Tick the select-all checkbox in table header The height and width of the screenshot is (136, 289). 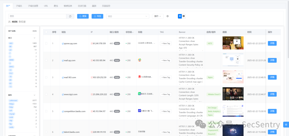[x=46, y=32]
